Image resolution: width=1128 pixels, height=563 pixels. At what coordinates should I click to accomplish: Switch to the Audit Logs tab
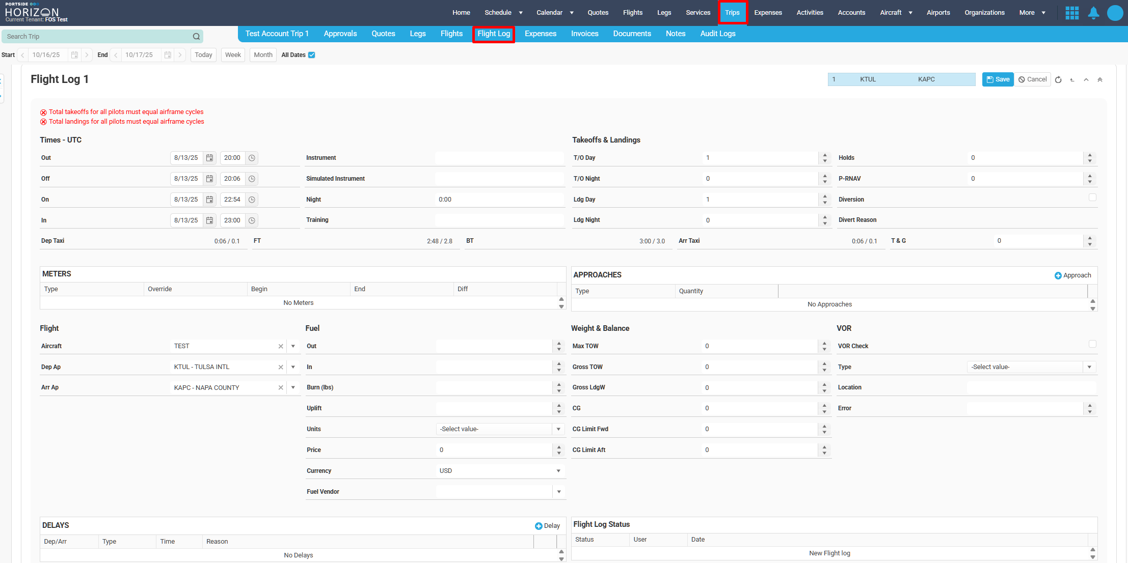click(x=717, y=34)
